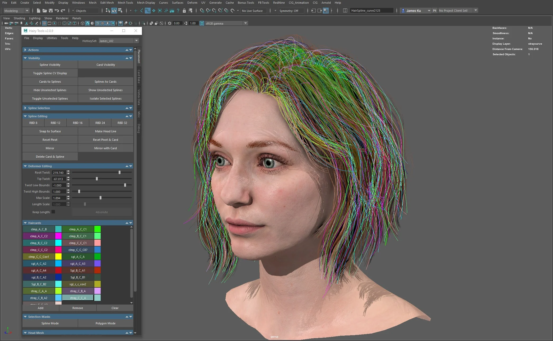Click the smooth shade all cube icon
553x341 pixels.
pos(87,23)
